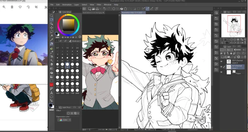248x132 pixels.
Task: Select the Ruler tool in toolbox
Action: (51, 89)
